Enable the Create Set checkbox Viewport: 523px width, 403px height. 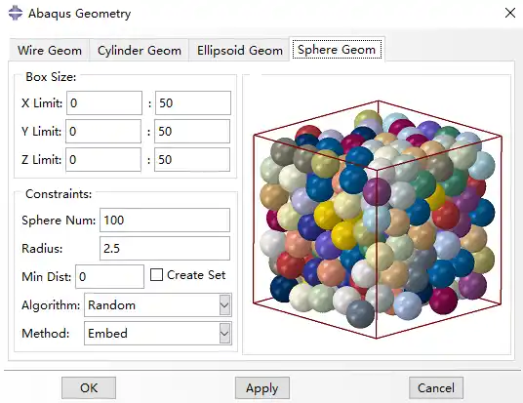[156, 275]
